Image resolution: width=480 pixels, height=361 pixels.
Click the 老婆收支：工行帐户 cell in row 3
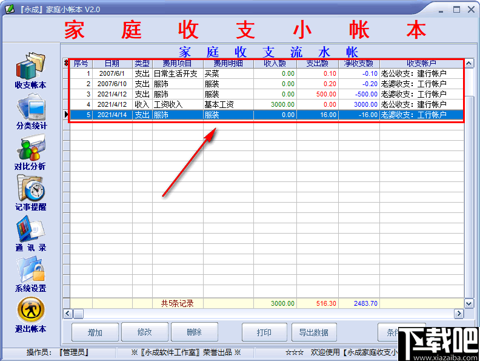(422, 94)
